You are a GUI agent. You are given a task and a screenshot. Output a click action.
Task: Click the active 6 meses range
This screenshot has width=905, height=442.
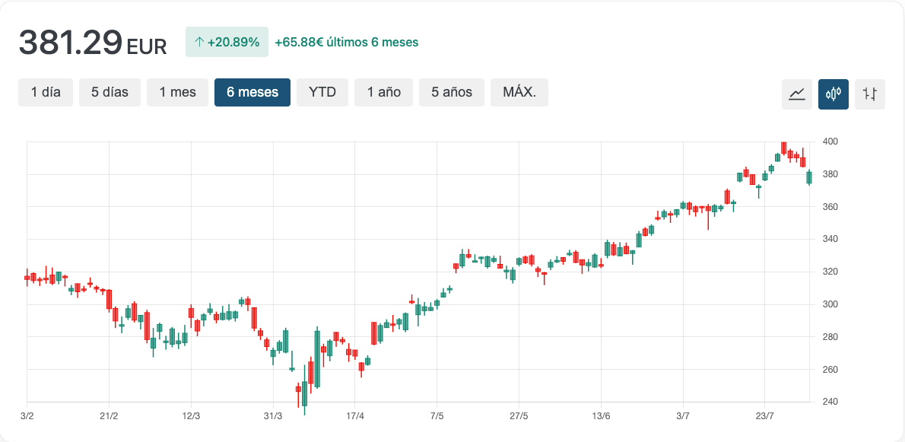pos(252,92)
